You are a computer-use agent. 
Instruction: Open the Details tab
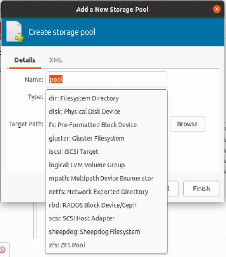click(x=25, y=60)
